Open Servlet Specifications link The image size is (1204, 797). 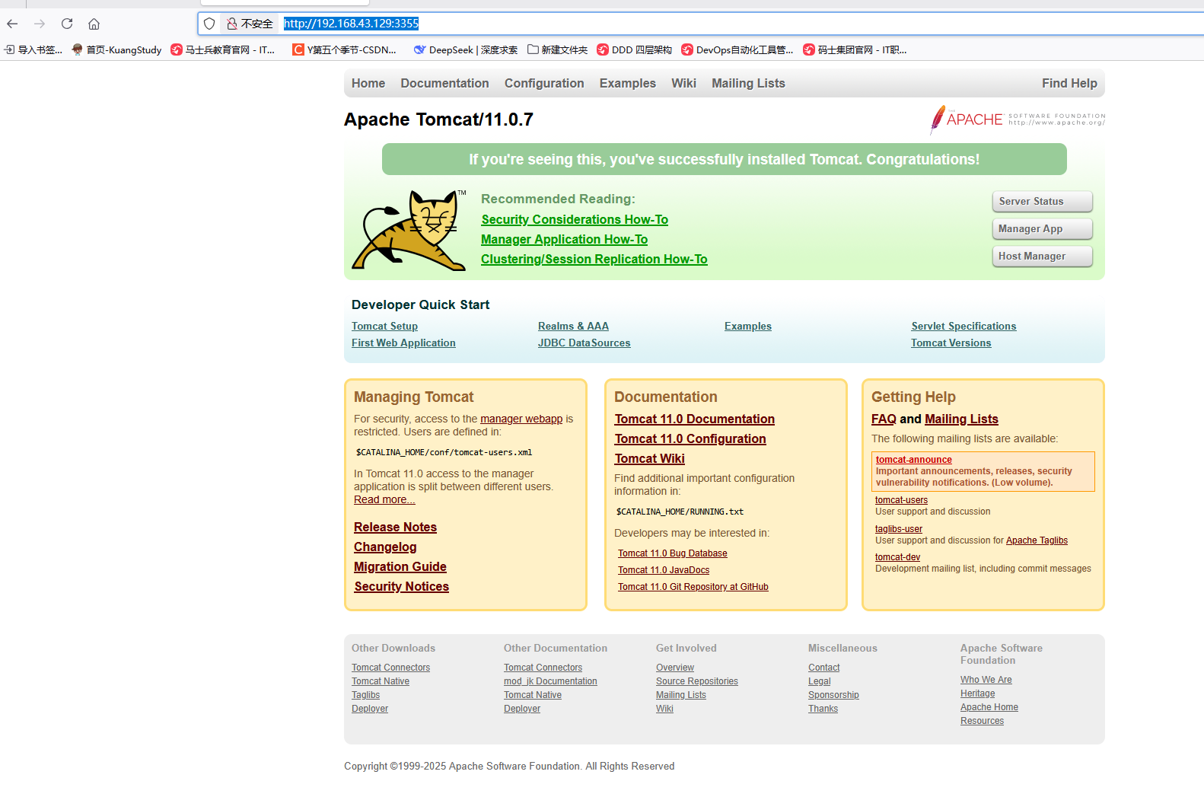964,326
